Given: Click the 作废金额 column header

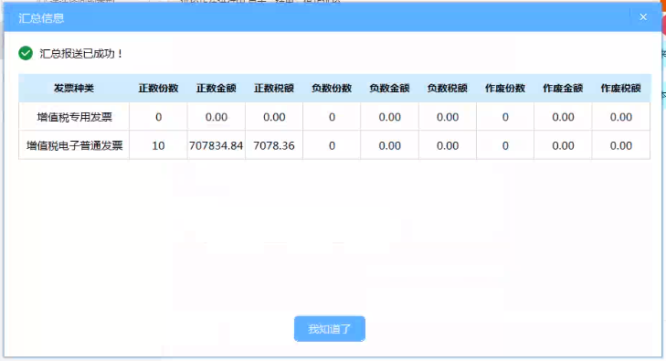Looking at the screenshot, I should pyautogui.click(x=563, y=89).
